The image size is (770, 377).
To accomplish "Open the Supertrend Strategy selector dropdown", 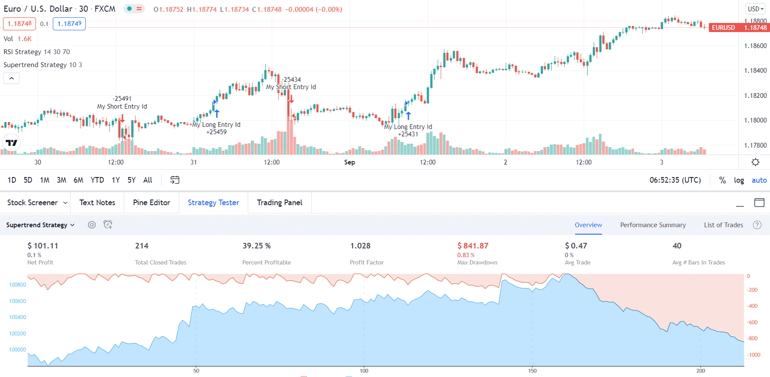I will (x=40, y=225).
